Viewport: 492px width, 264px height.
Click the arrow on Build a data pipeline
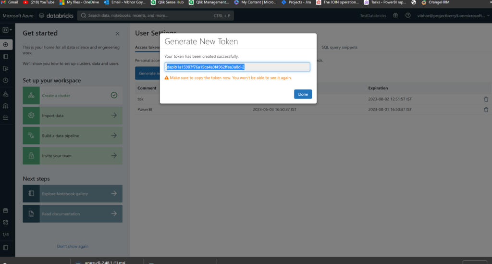114,135
